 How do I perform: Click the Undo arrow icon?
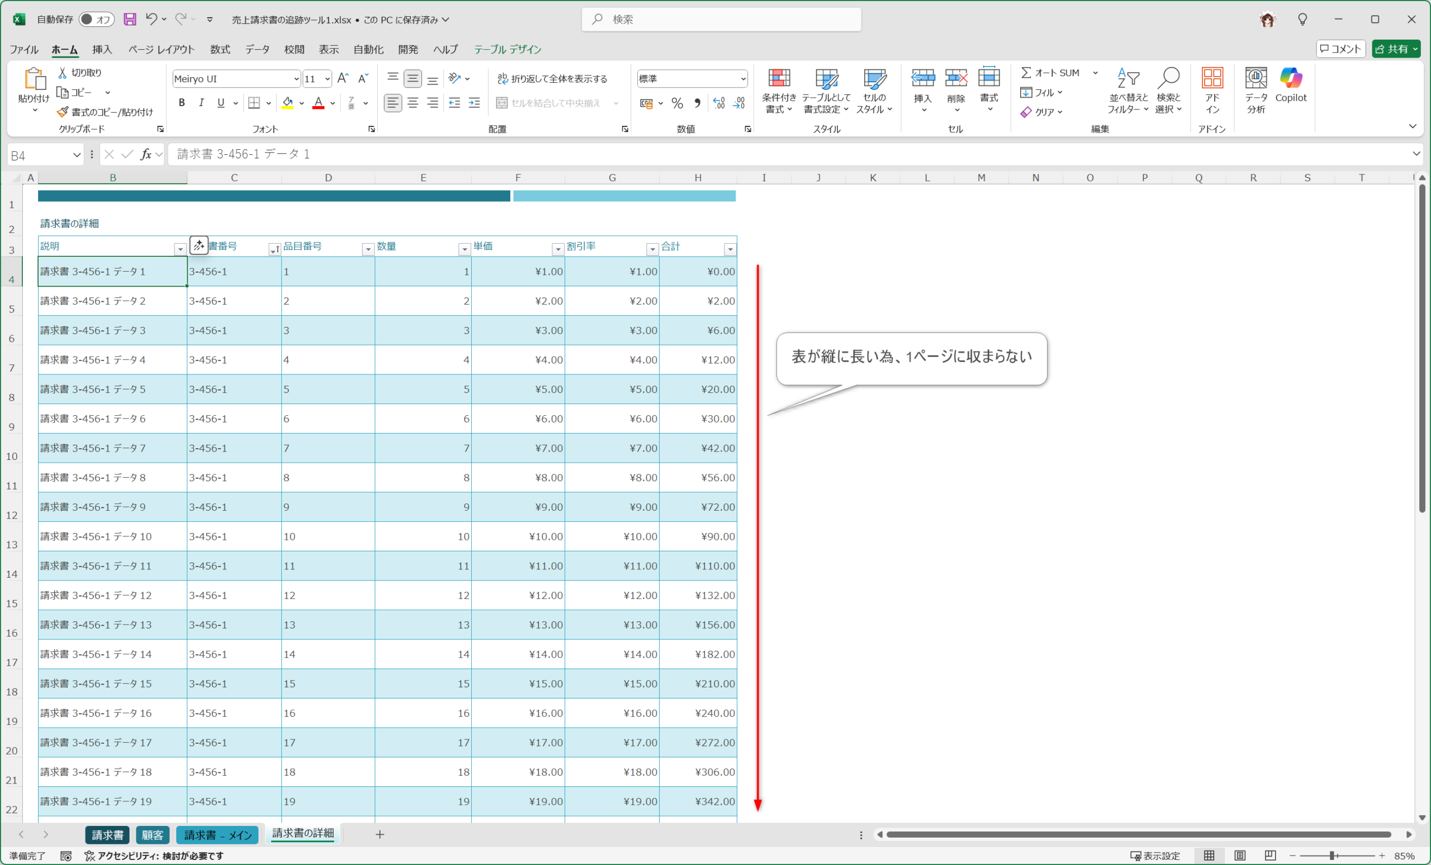point(151,19)
